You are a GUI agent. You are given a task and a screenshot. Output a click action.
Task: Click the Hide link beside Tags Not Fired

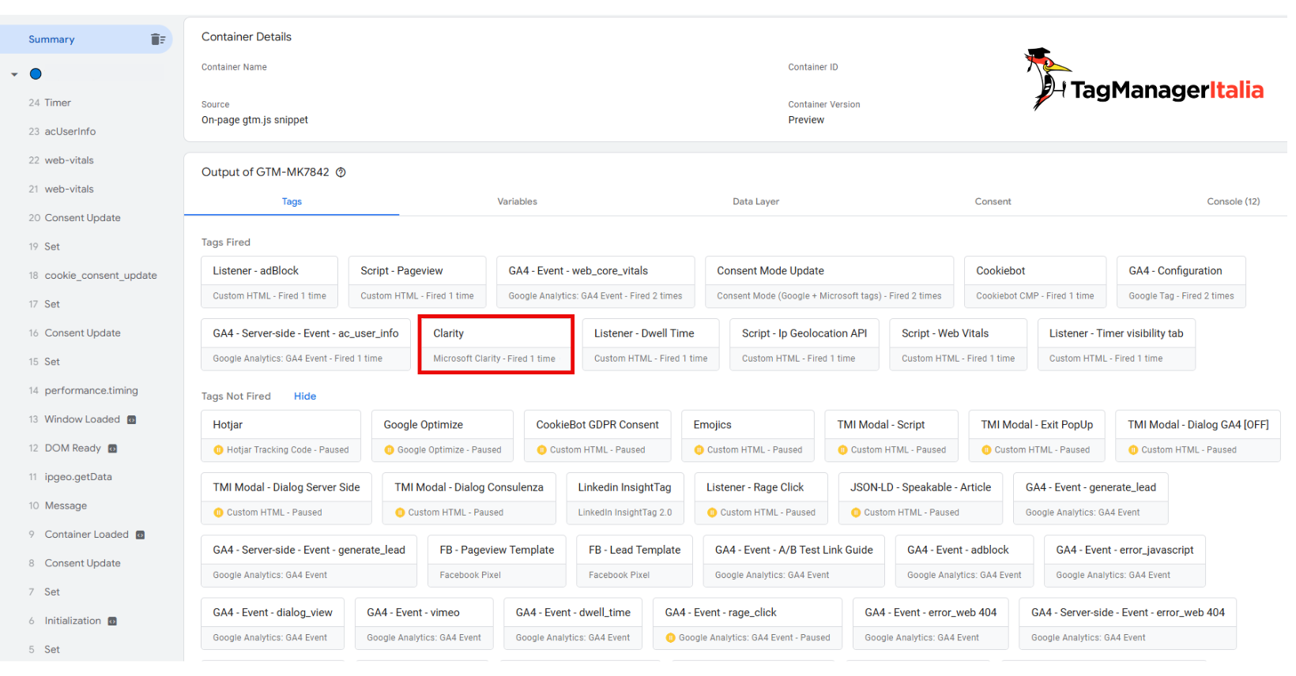pyautogui.click(x=305, y=396)
